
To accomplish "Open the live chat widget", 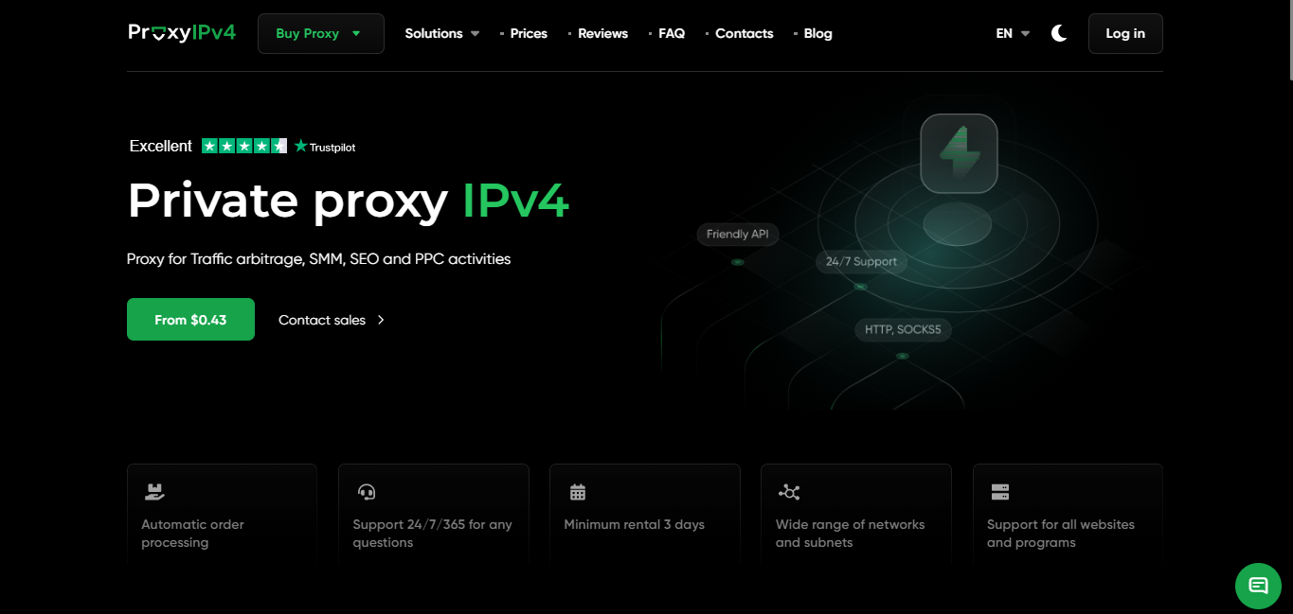I will [1258, 585].
